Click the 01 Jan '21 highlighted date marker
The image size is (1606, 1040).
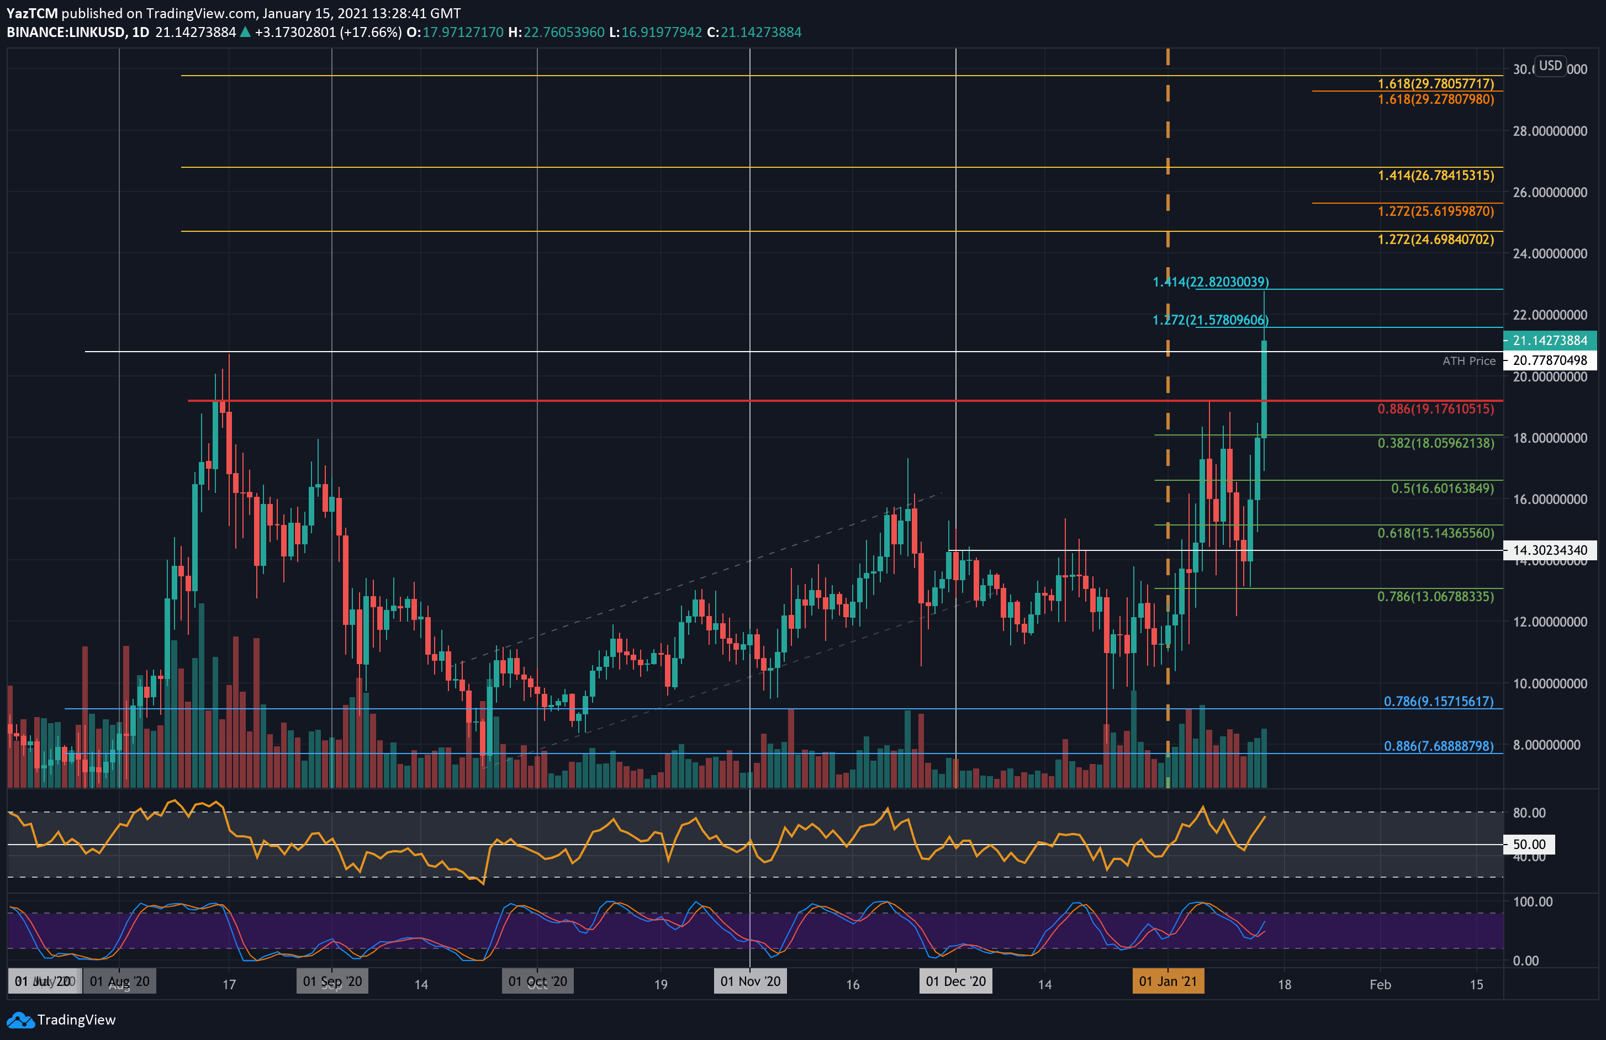tap(1167, 981)
